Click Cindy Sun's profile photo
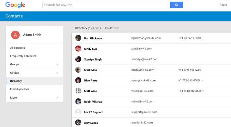Screen dimensions: 231x127 (x=78, y=48)
